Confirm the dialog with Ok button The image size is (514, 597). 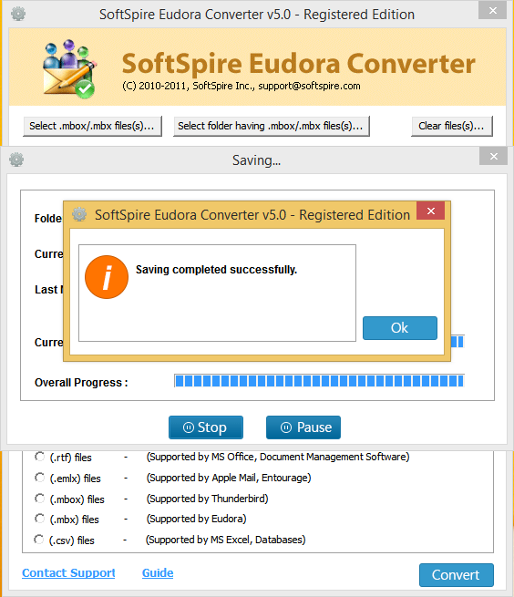tap(400, 328)
